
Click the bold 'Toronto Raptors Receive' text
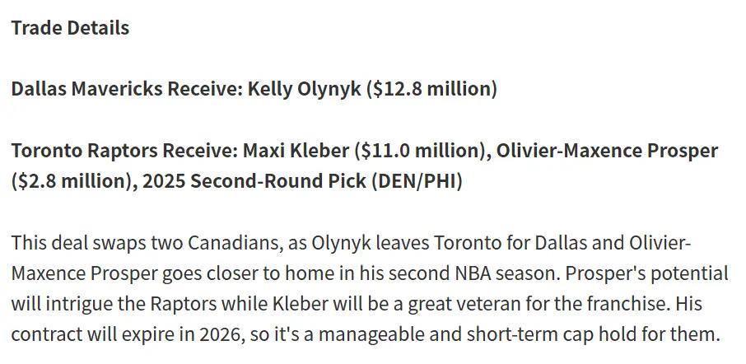click(x=124, y=151)
